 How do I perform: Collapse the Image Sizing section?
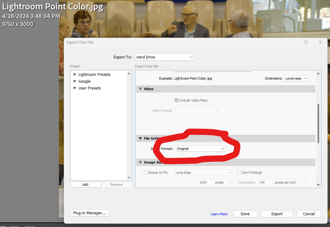coord(140,162)
